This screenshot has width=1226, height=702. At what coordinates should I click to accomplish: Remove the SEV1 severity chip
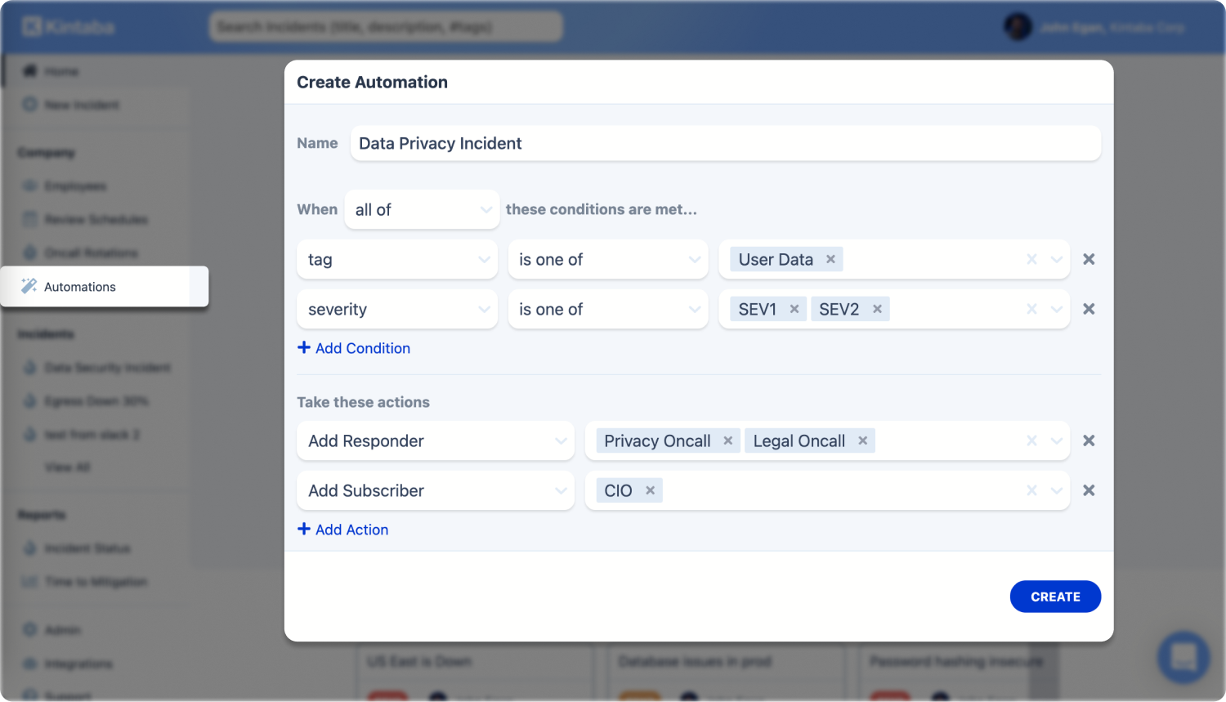click(794, 309)
